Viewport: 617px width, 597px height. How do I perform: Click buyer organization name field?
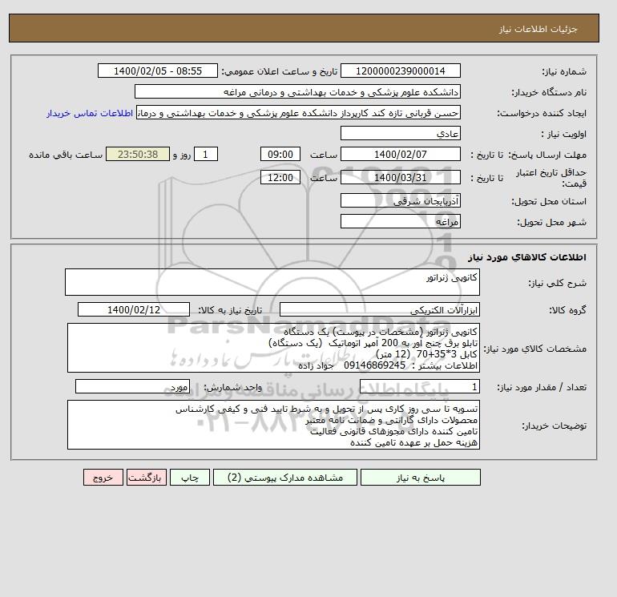(297, 91)
